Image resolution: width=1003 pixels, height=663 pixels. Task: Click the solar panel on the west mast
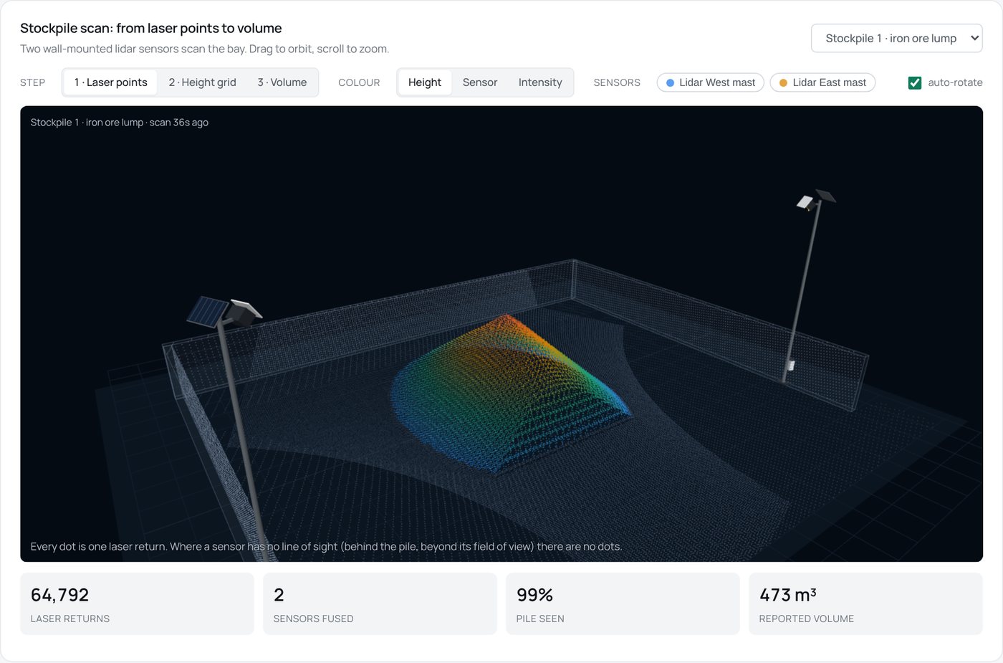pos(207,312)
